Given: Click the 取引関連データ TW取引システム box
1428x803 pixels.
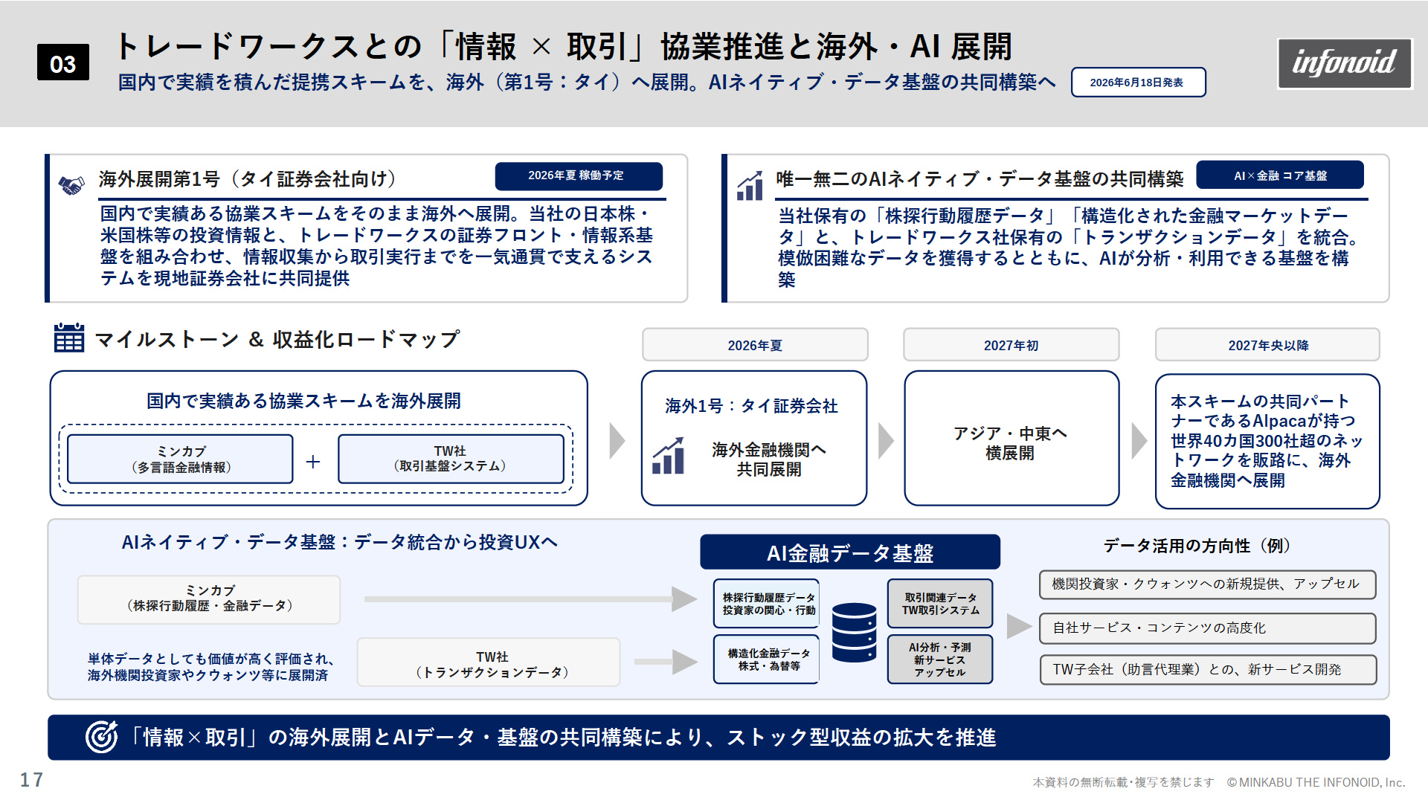Looking at the screenshot, I should [x=940, y=604].
